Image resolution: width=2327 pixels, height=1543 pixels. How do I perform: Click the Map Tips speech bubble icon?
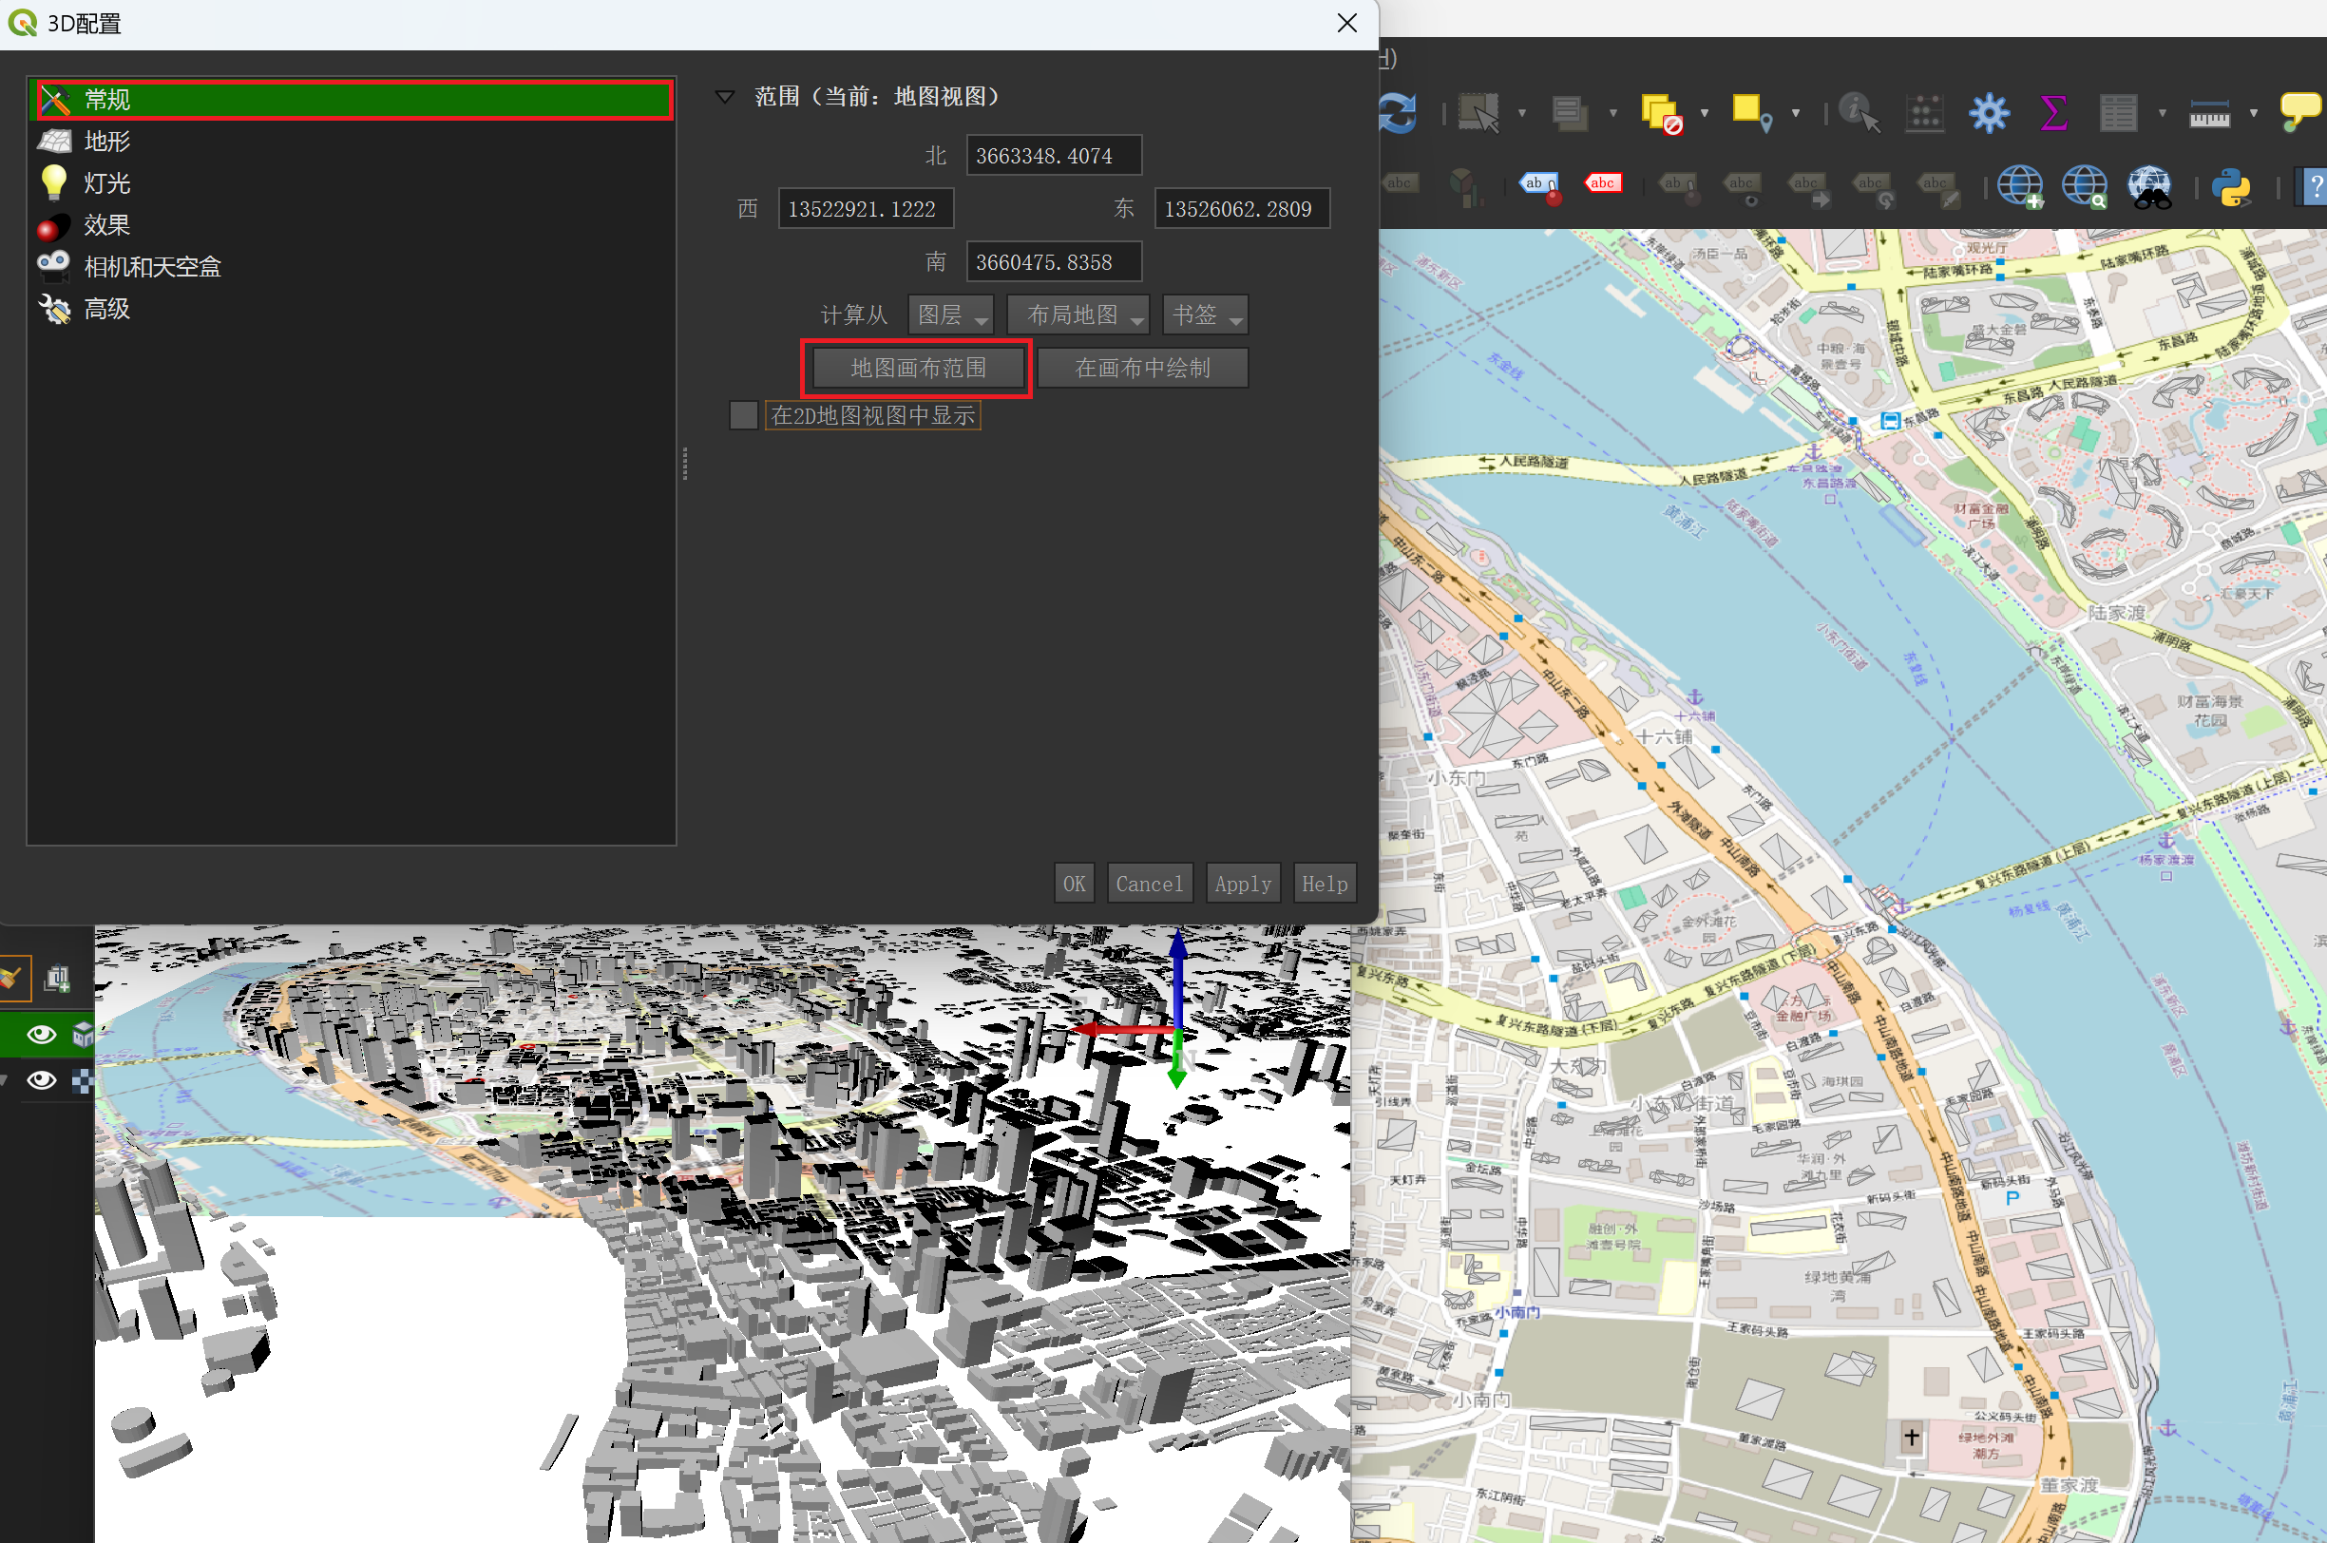click(x=2300, y=112)
